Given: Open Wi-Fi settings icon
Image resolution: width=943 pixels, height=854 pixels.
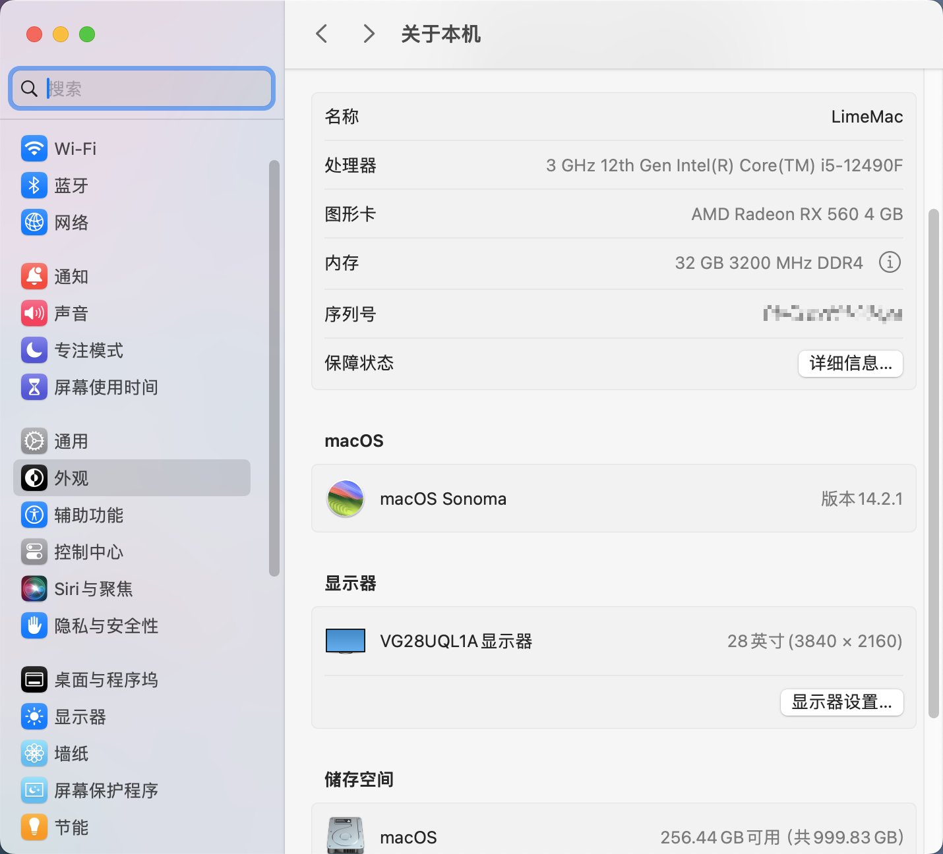Looking at the screenshot, I should (x=34, y=148).
